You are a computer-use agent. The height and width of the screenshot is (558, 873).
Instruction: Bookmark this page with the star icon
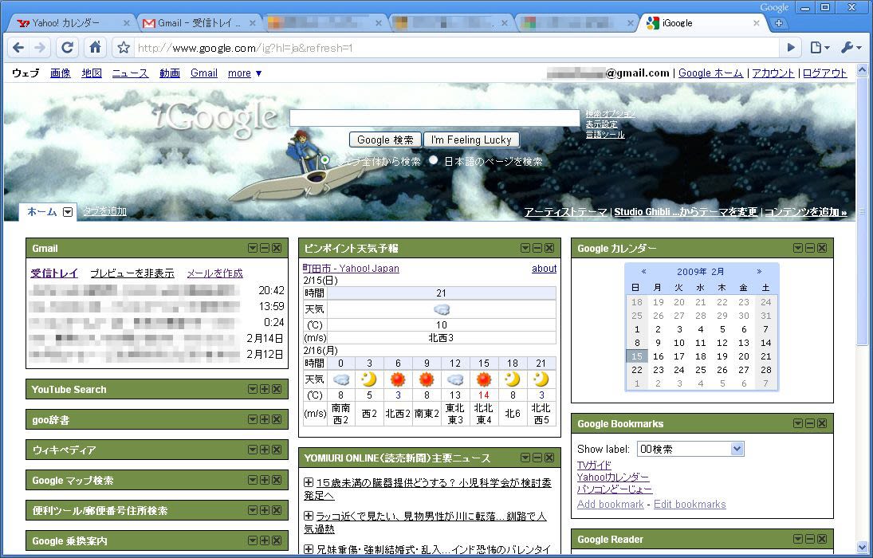pyautogui.click(x=124, y=48)
